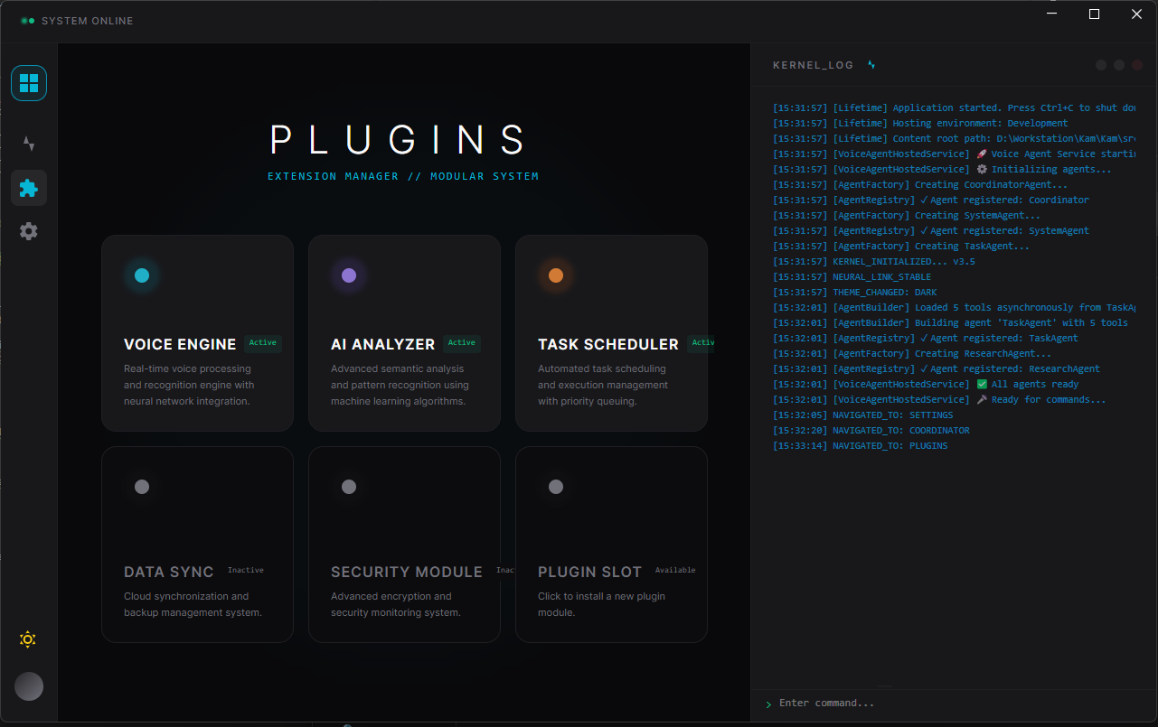Click the SYSTEM ONLINE status label
The image size is (1158, 727).
88,21
